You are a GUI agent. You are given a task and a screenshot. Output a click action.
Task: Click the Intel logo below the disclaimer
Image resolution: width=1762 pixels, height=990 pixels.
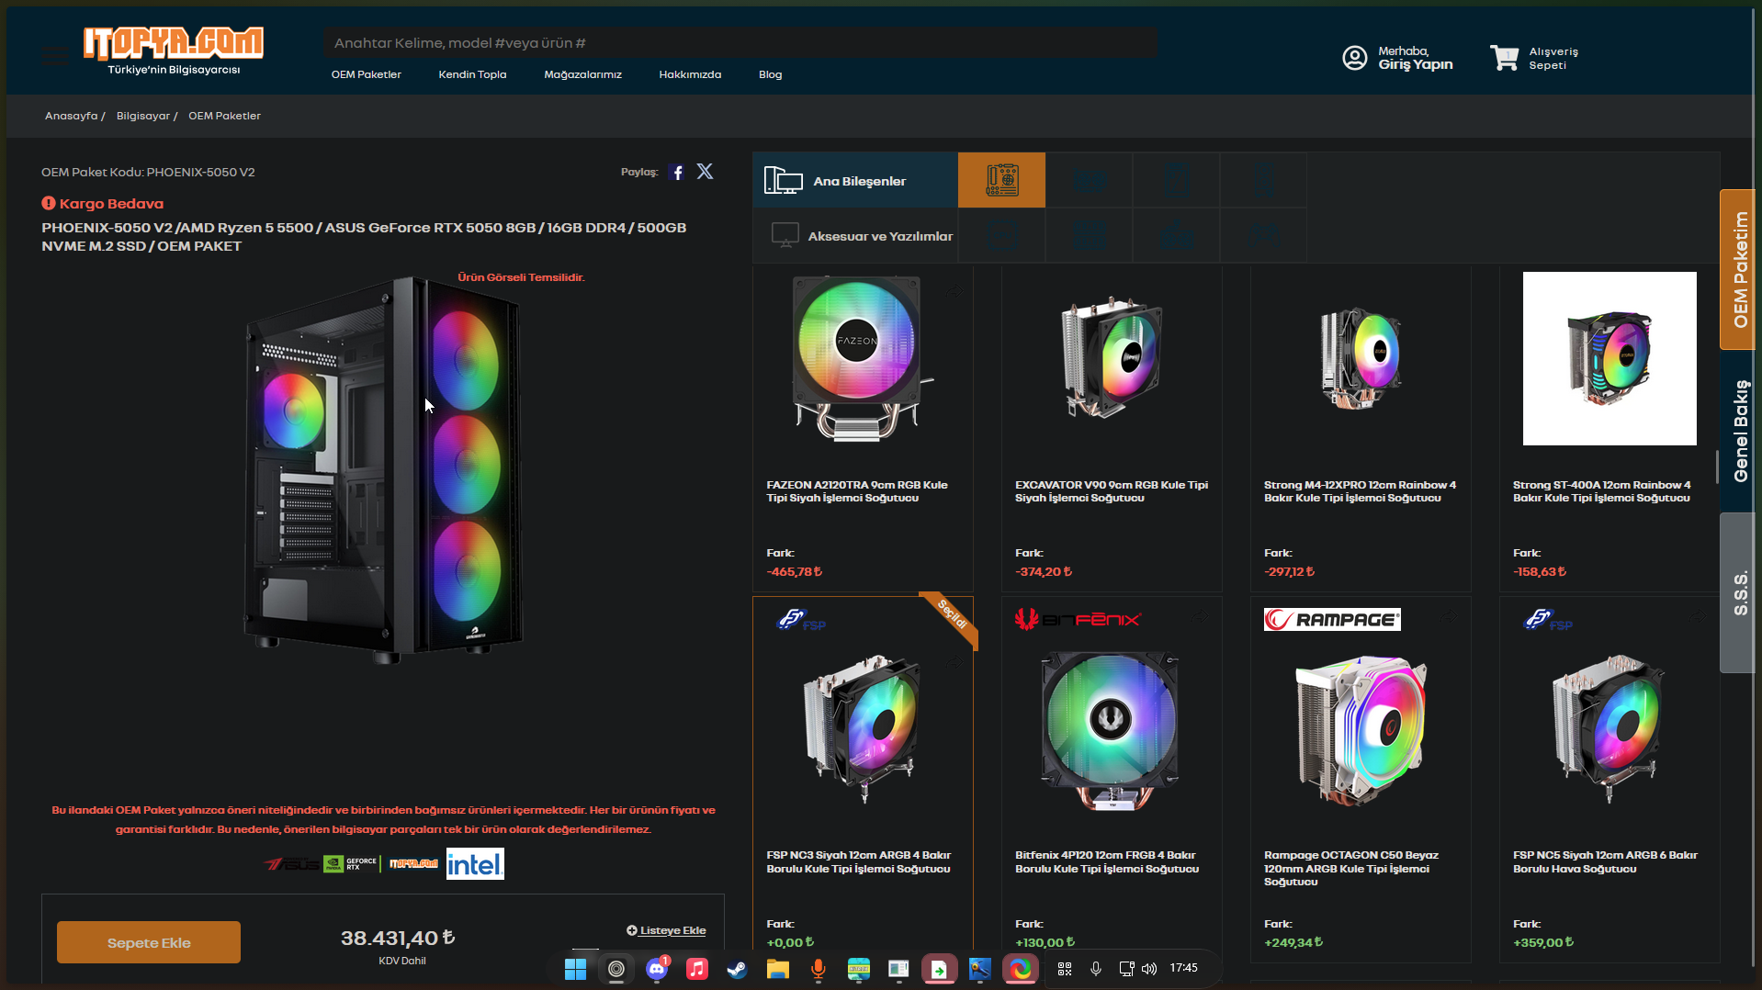click(x=475, y=864)
